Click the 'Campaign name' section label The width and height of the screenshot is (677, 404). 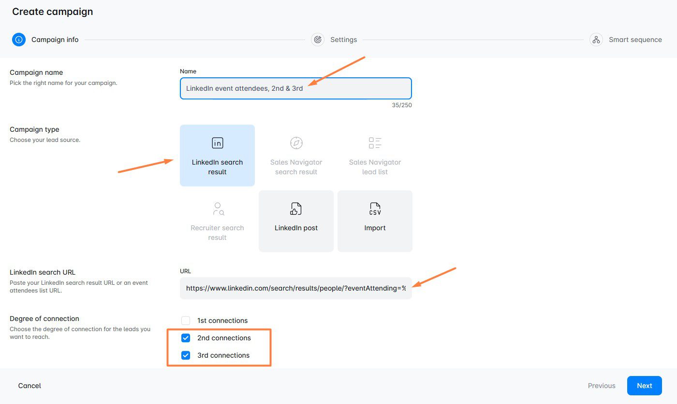(x=36, y=72)
